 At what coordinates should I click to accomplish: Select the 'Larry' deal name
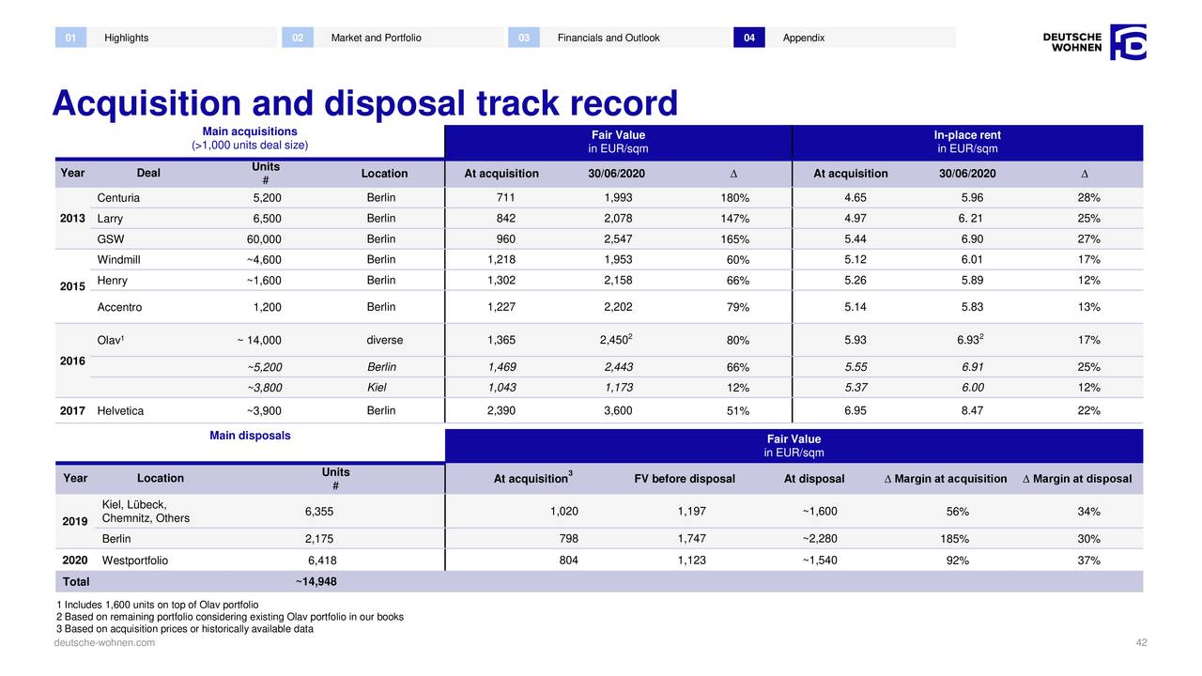tap(111, 219)
